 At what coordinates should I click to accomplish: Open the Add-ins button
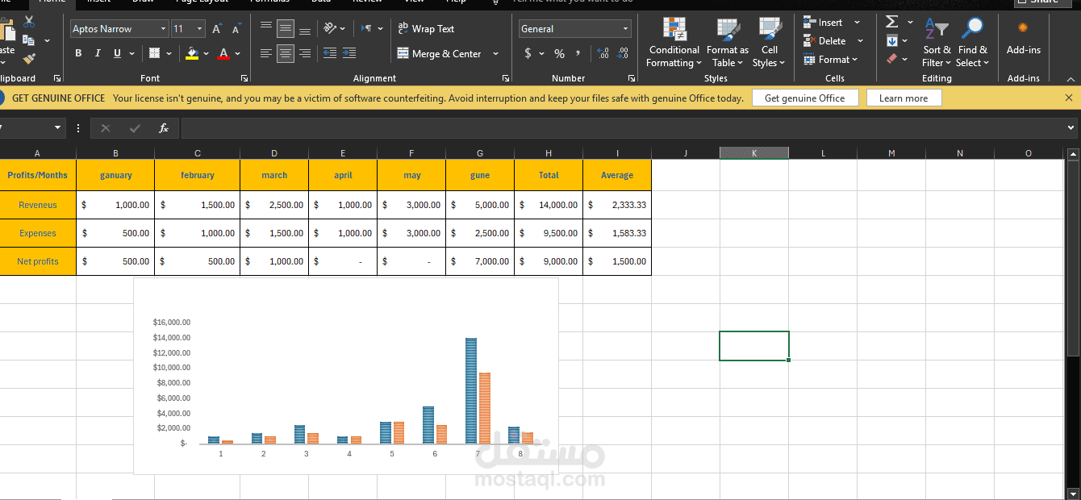pos(1023,39)
